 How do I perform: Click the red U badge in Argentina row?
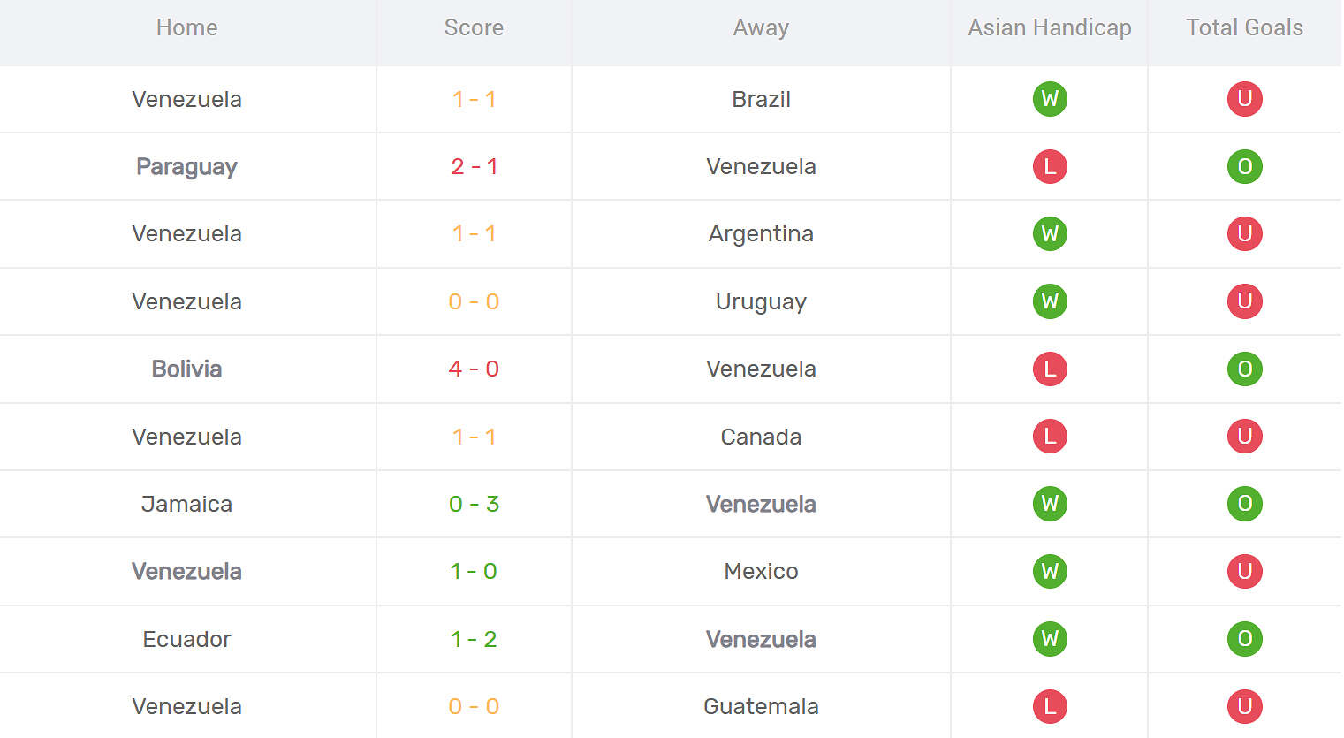point(1244,233)
